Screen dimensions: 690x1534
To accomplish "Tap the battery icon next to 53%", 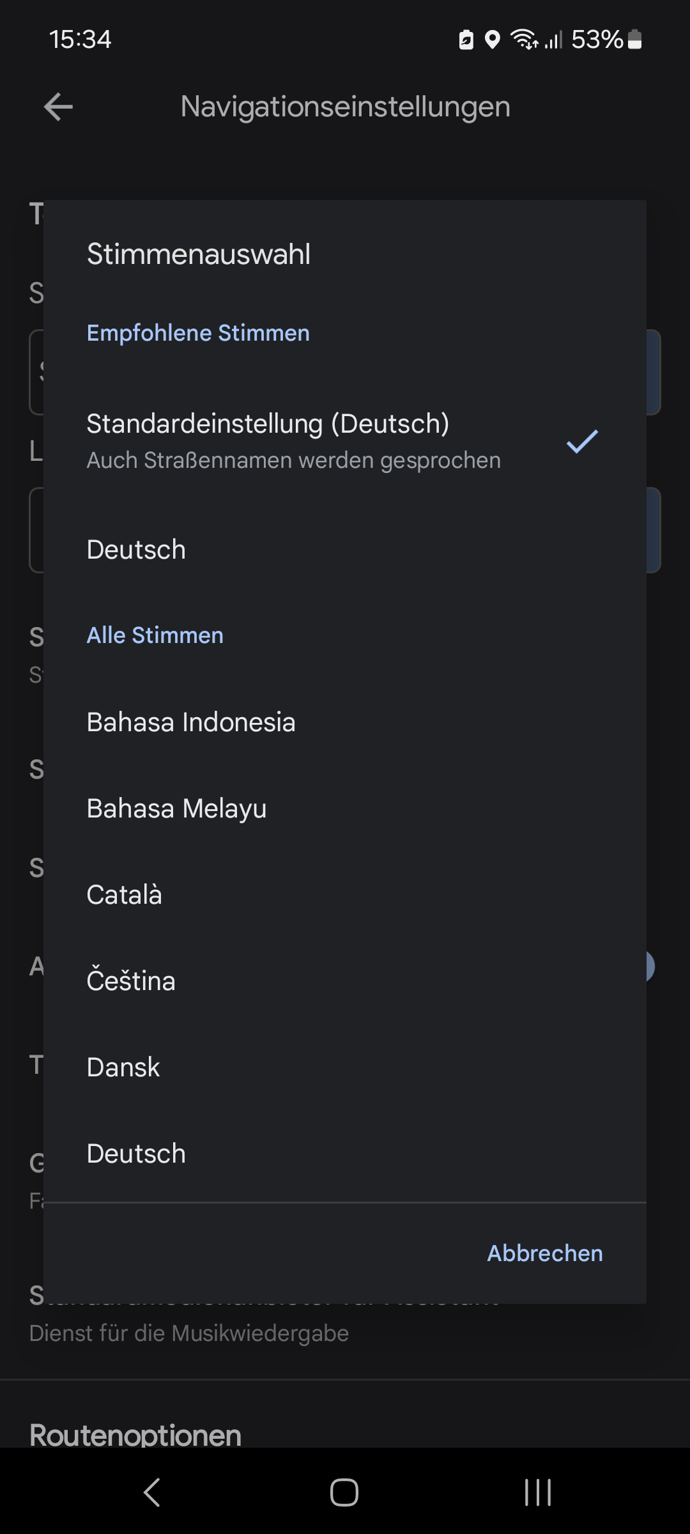I will point(634,40).
